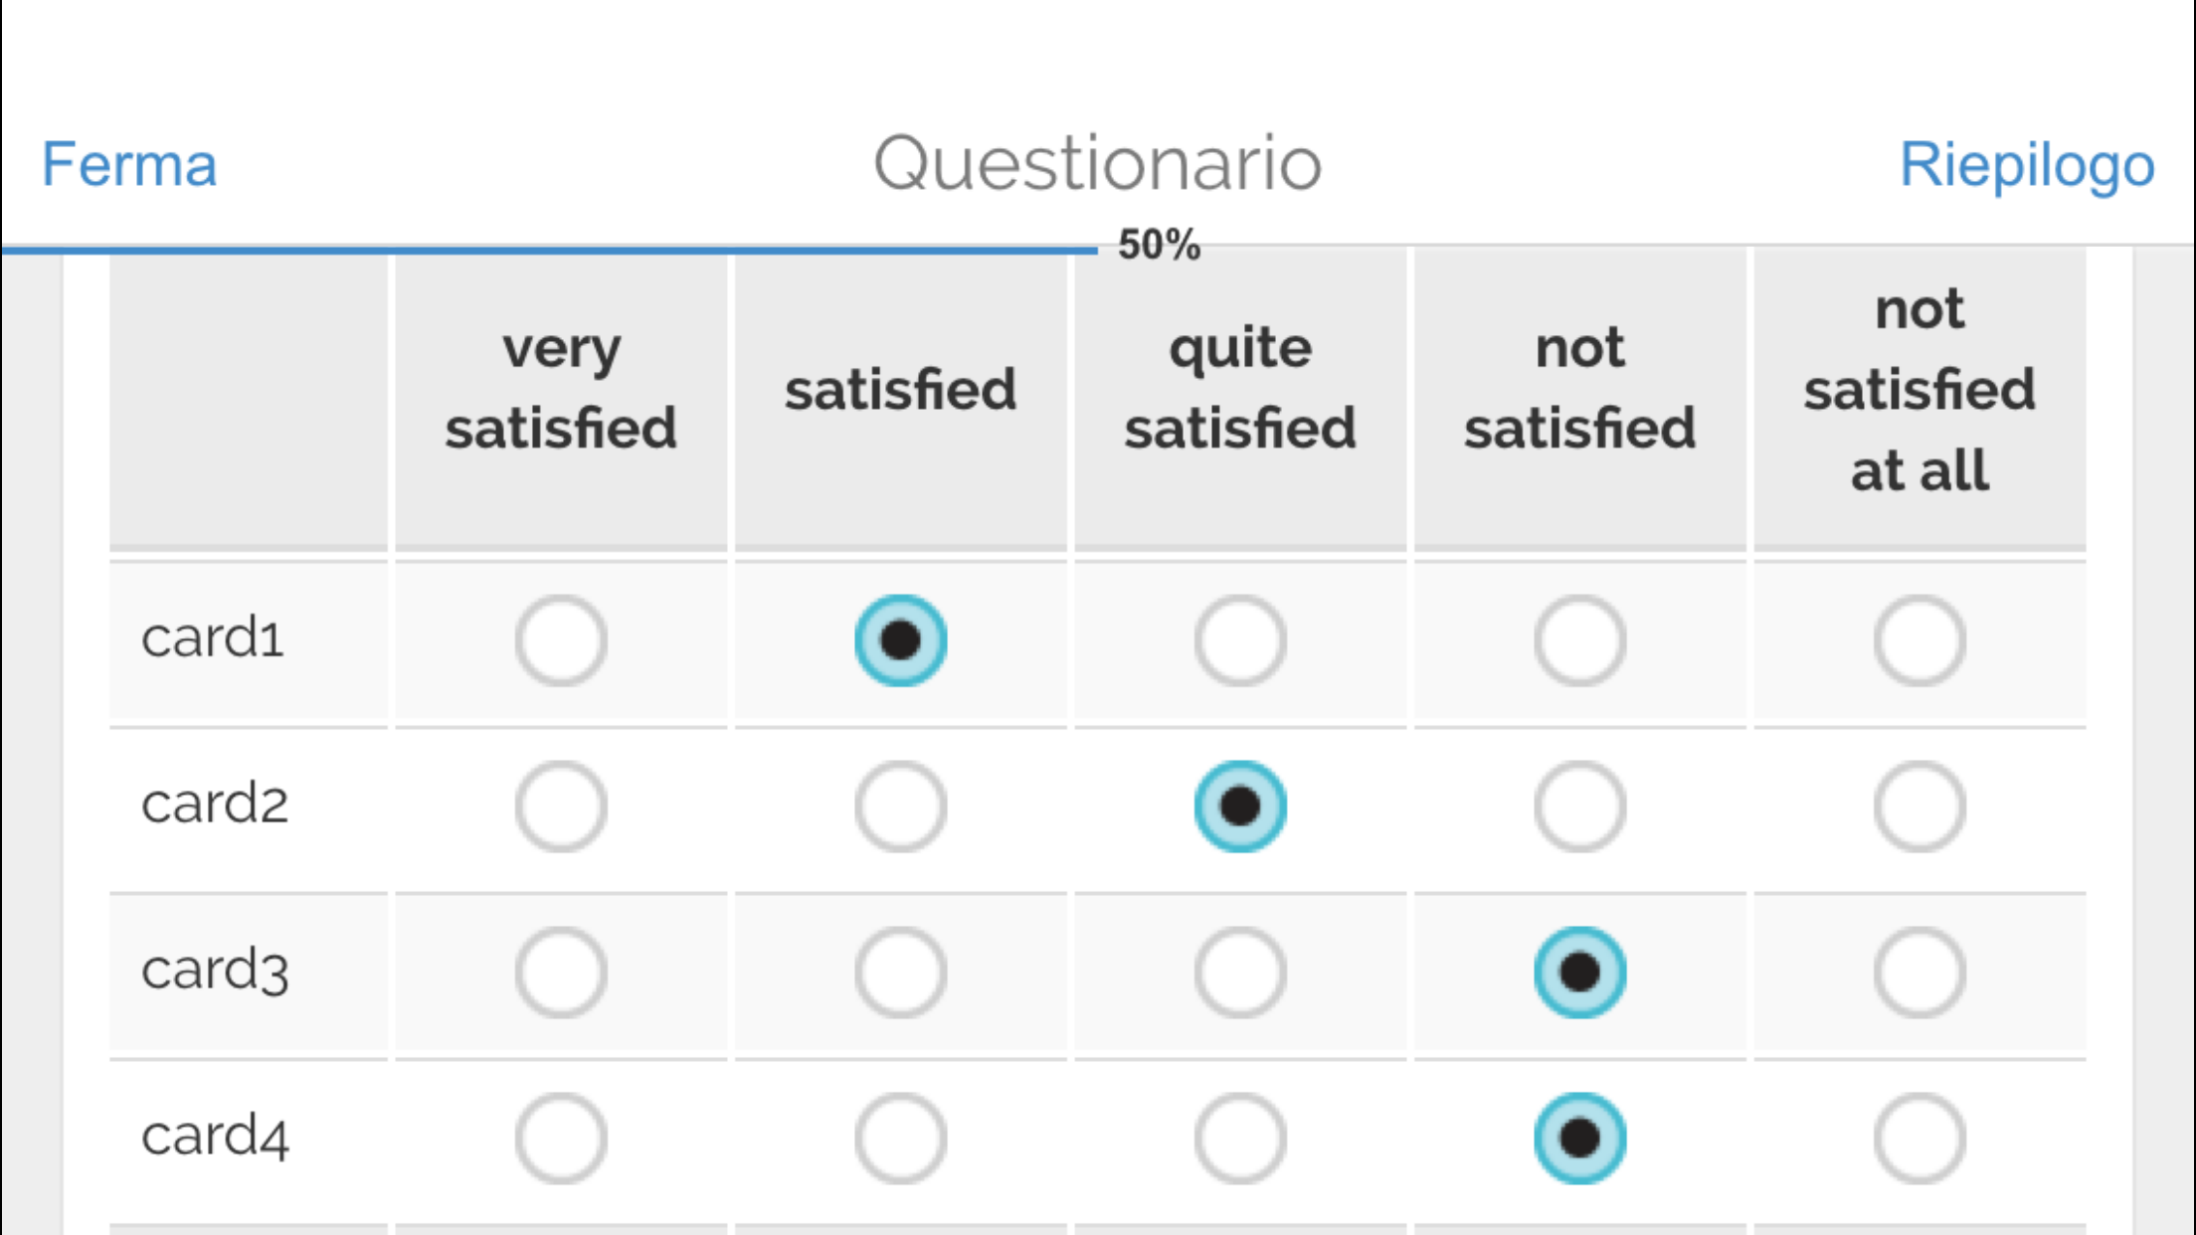Viewport: 2196px width, 1235px height.
Task: Select 'quite satisfied' for card1
Action: tap(1240, 640)
